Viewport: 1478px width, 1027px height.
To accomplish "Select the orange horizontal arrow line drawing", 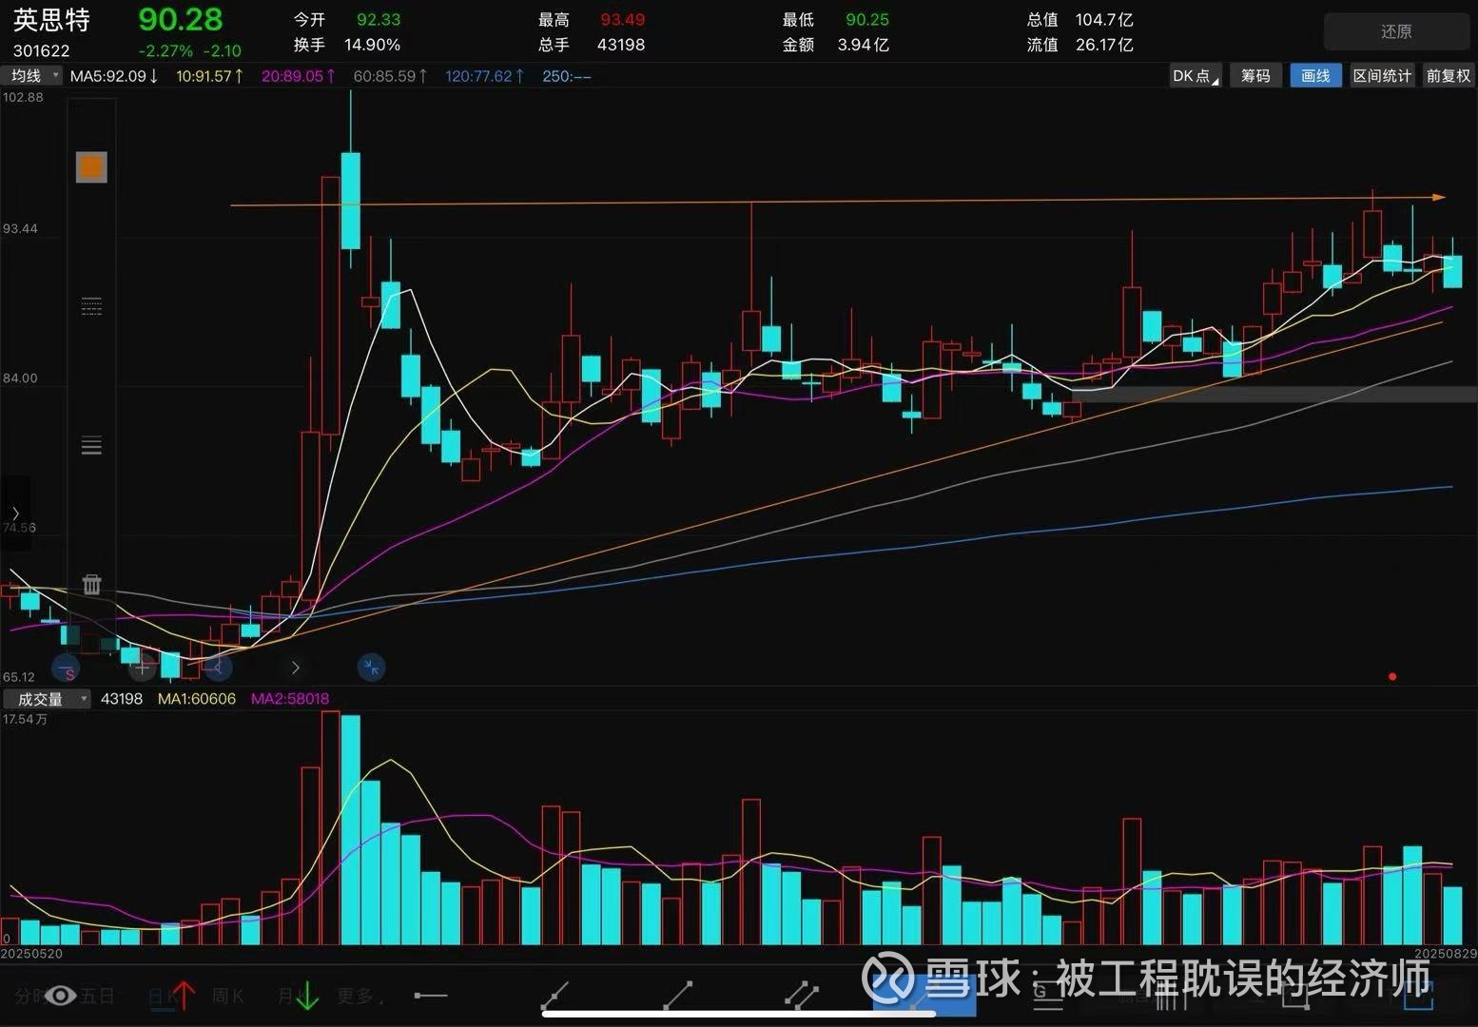I will (x=837, y=201).
